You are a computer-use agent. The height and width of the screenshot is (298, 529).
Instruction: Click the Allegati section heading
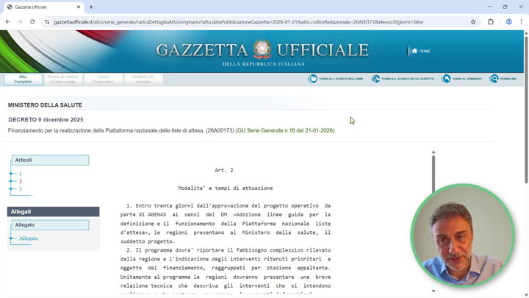click(x=54, y=211)
